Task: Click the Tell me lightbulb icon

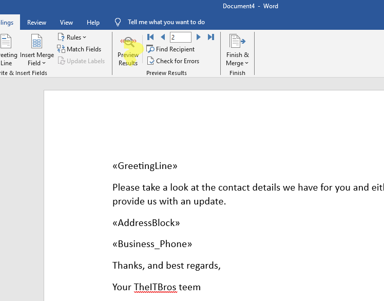Action: [x=118, y=22]
